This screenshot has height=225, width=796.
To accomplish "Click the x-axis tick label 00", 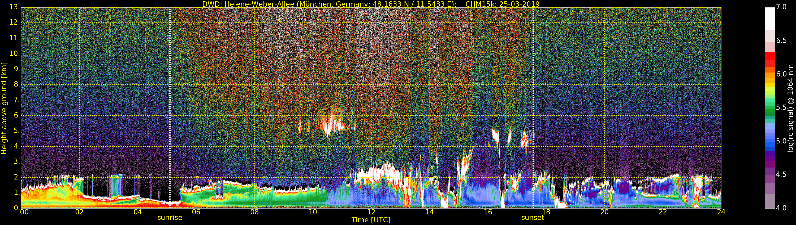I will [24, 212].
